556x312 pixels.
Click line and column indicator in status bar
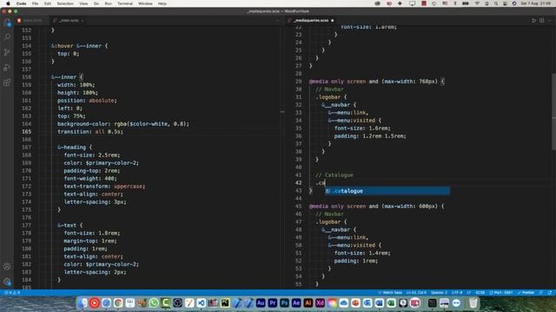tap(416, 293)
